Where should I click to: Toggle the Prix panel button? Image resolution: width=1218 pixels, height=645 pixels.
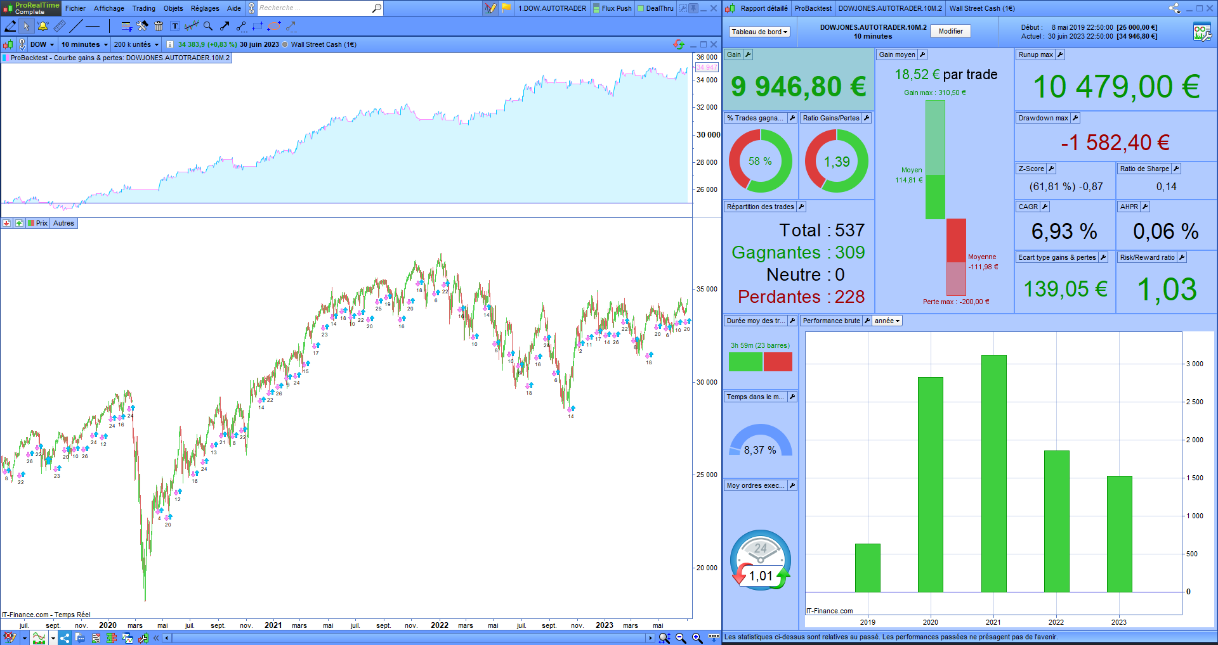[38, 223]
